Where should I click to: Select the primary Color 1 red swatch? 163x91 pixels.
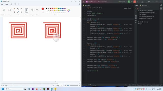coord(43,9)
